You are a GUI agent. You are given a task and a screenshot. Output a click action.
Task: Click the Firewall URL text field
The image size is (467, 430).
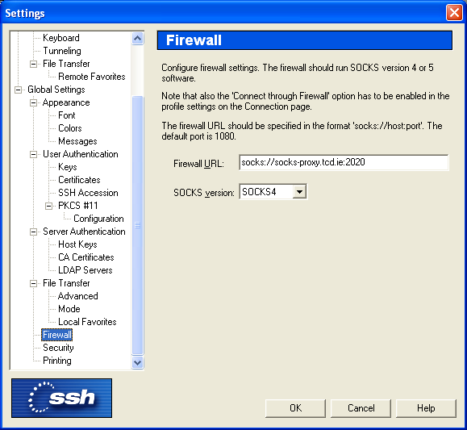pyautogui.click(x=344, y=162)
